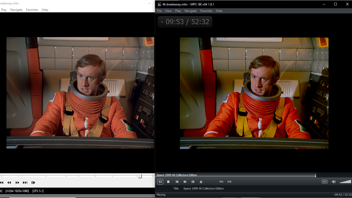Open the Play menu in the left player
Screen dimensions: 352x198
point(4,10)
